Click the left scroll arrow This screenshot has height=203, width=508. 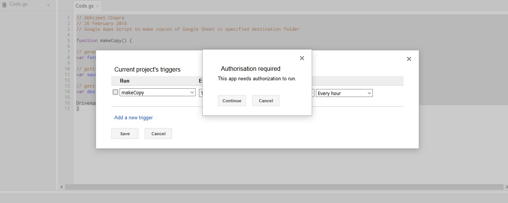(62, 187)
